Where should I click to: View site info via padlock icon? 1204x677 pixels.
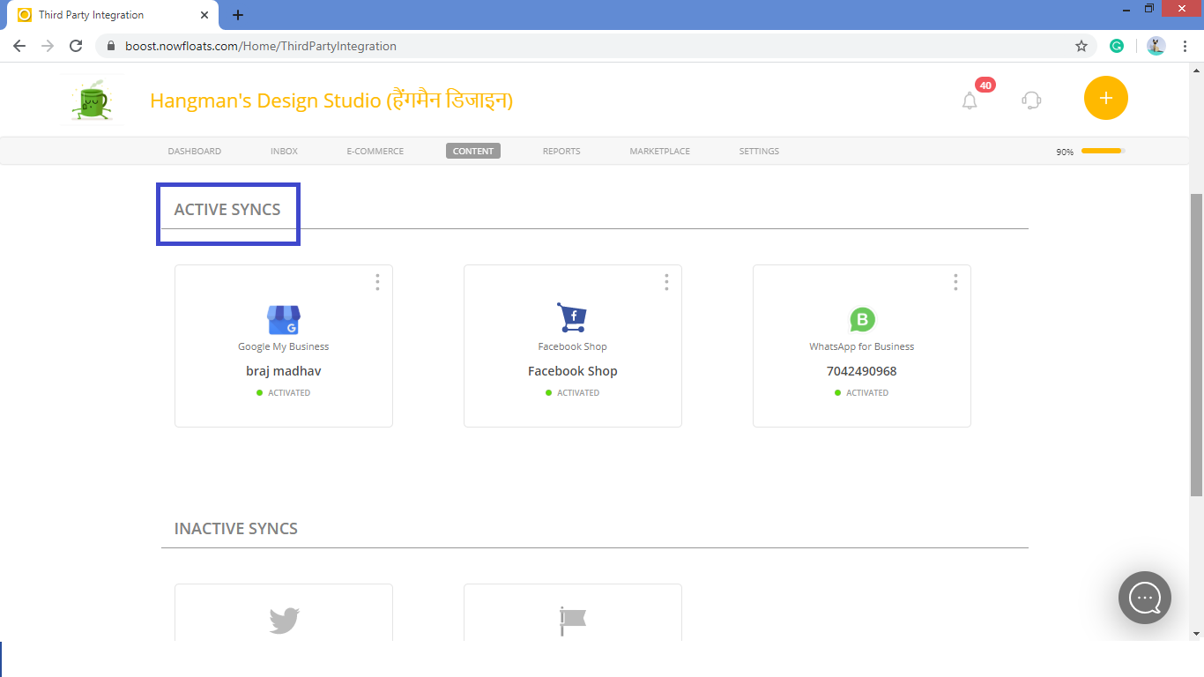111,46
